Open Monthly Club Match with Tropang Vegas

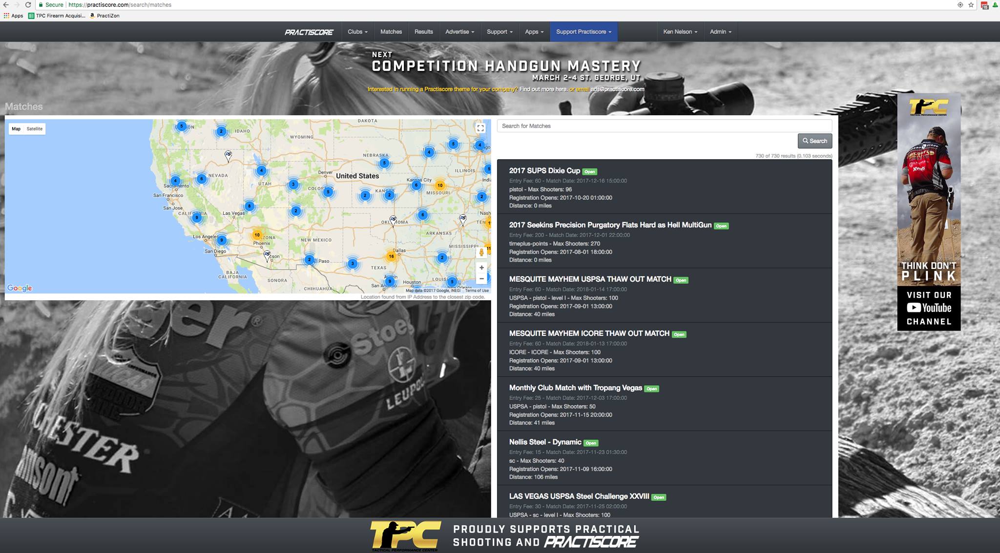[x=575, y=388]
